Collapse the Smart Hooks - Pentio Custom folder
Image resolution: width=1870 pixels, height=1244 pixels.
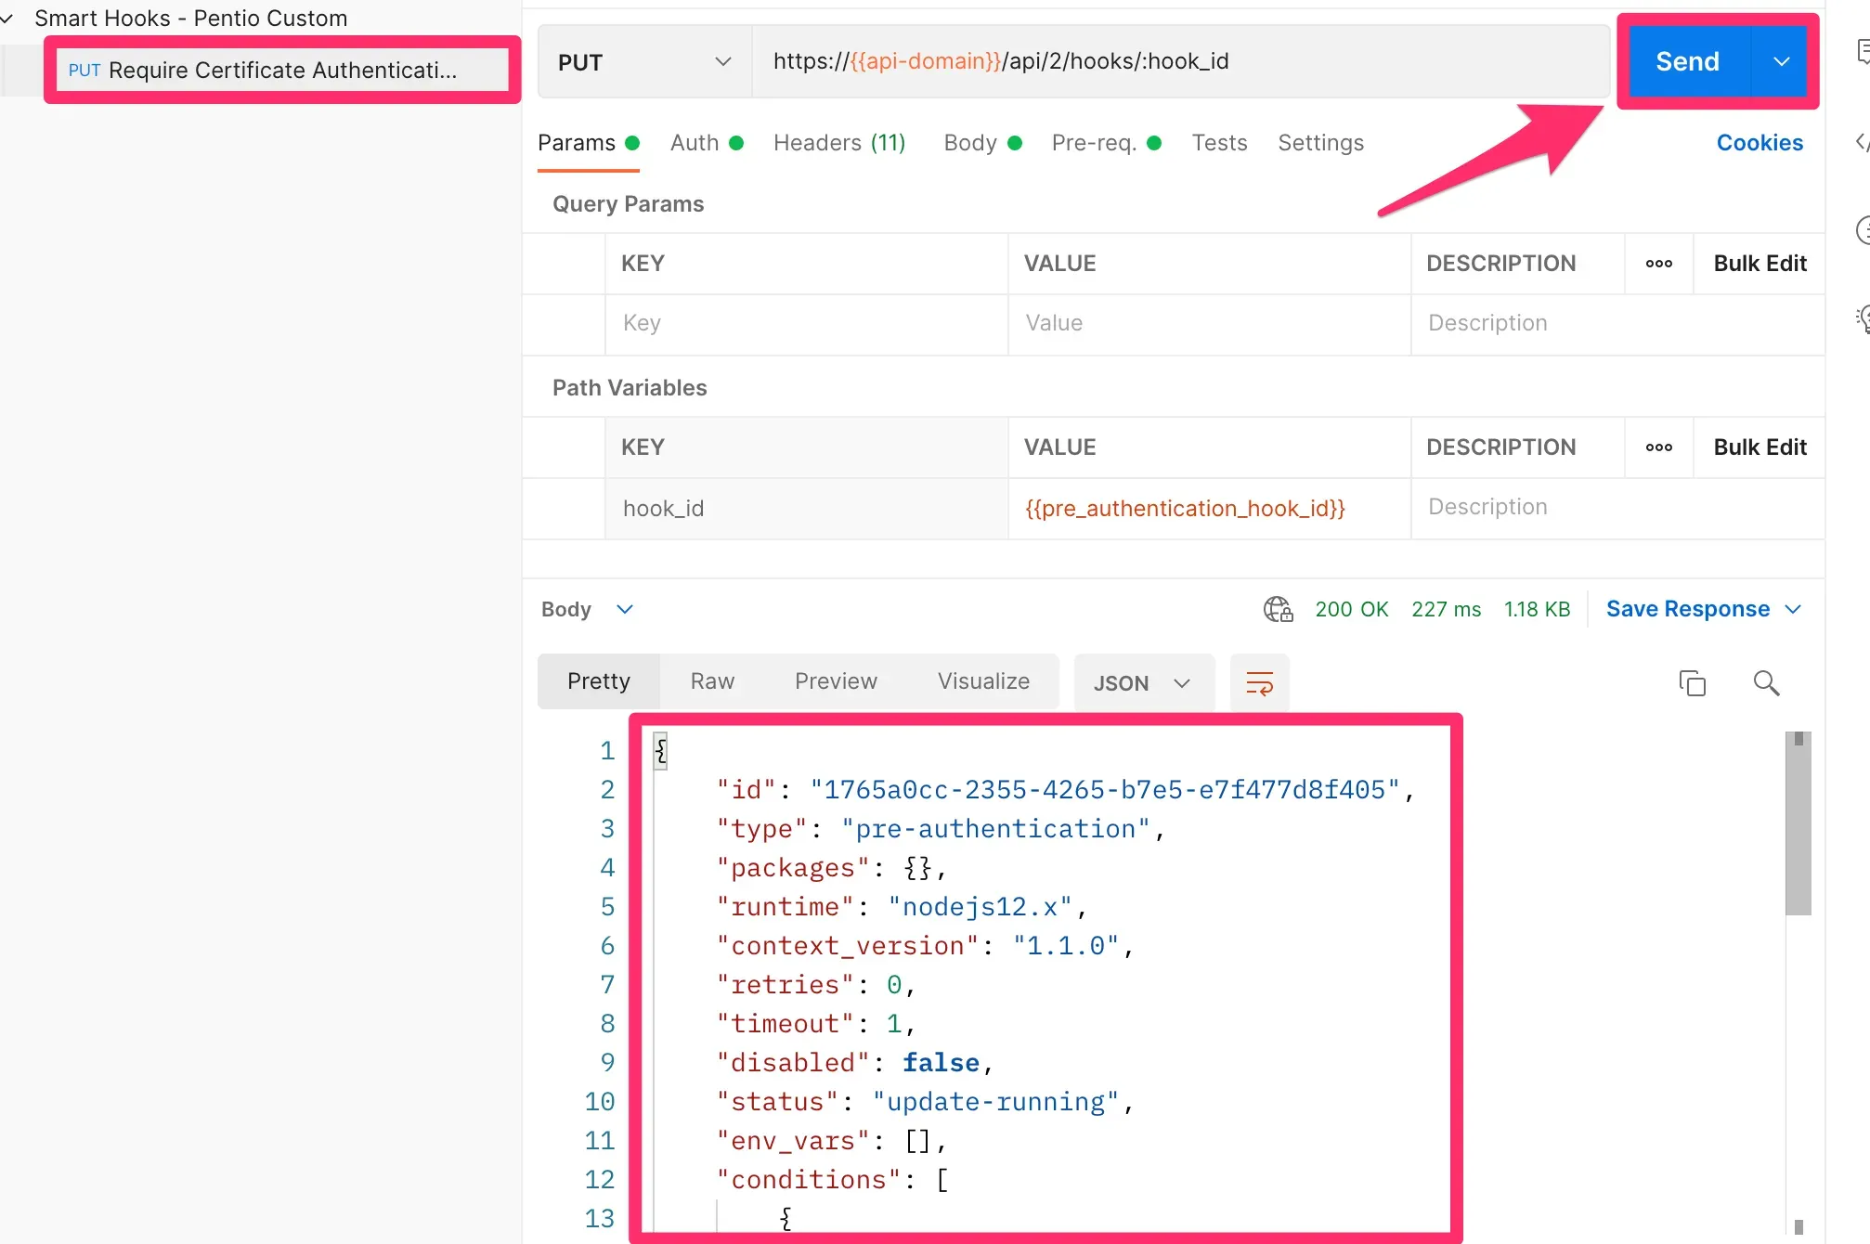pyautogui.click(x=7, y=19)
